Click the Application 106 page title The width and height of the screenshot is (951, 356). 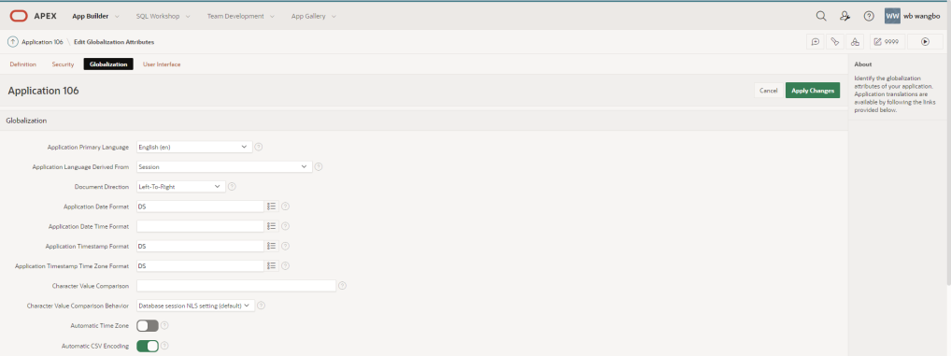(44, 91)
